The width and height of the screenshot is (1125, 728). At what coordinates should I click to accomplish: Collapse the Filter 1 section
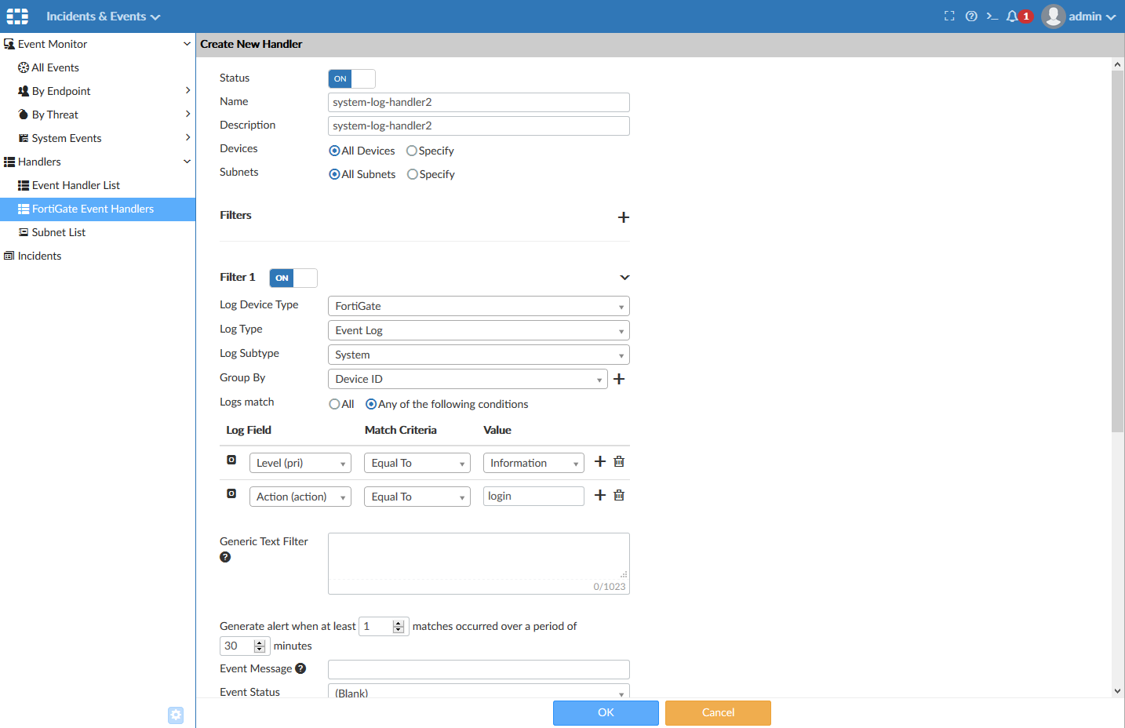(624, 277)
